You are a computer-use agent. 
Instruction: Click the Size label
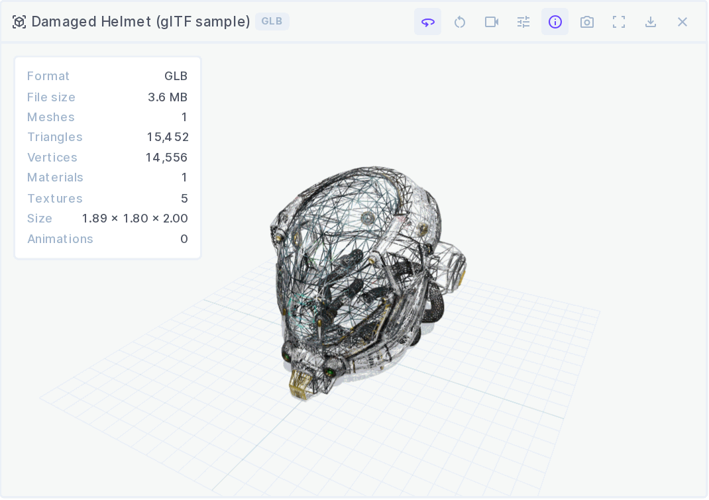[x=40, y=219]
